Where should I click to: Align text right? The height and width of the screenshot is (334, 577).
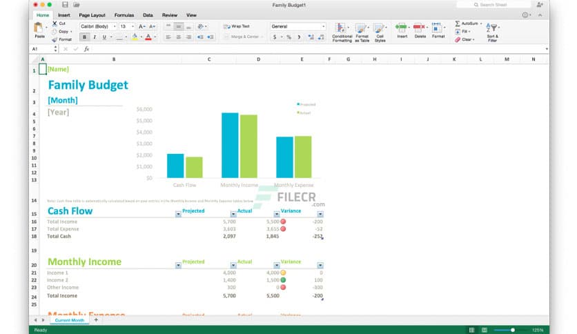pos(188,37)
